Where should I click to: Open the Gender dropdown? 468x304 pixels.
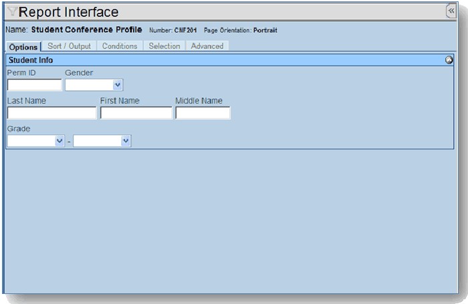(94, 85)
